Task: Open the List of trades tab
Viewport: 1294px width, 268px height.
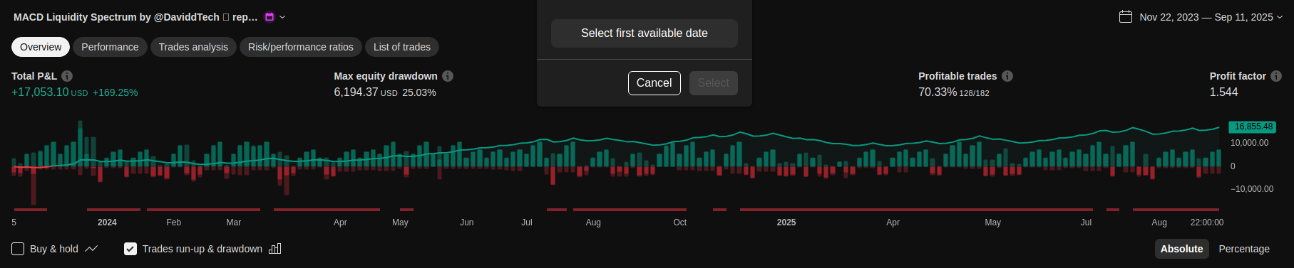Action: [x=402, y=47]
